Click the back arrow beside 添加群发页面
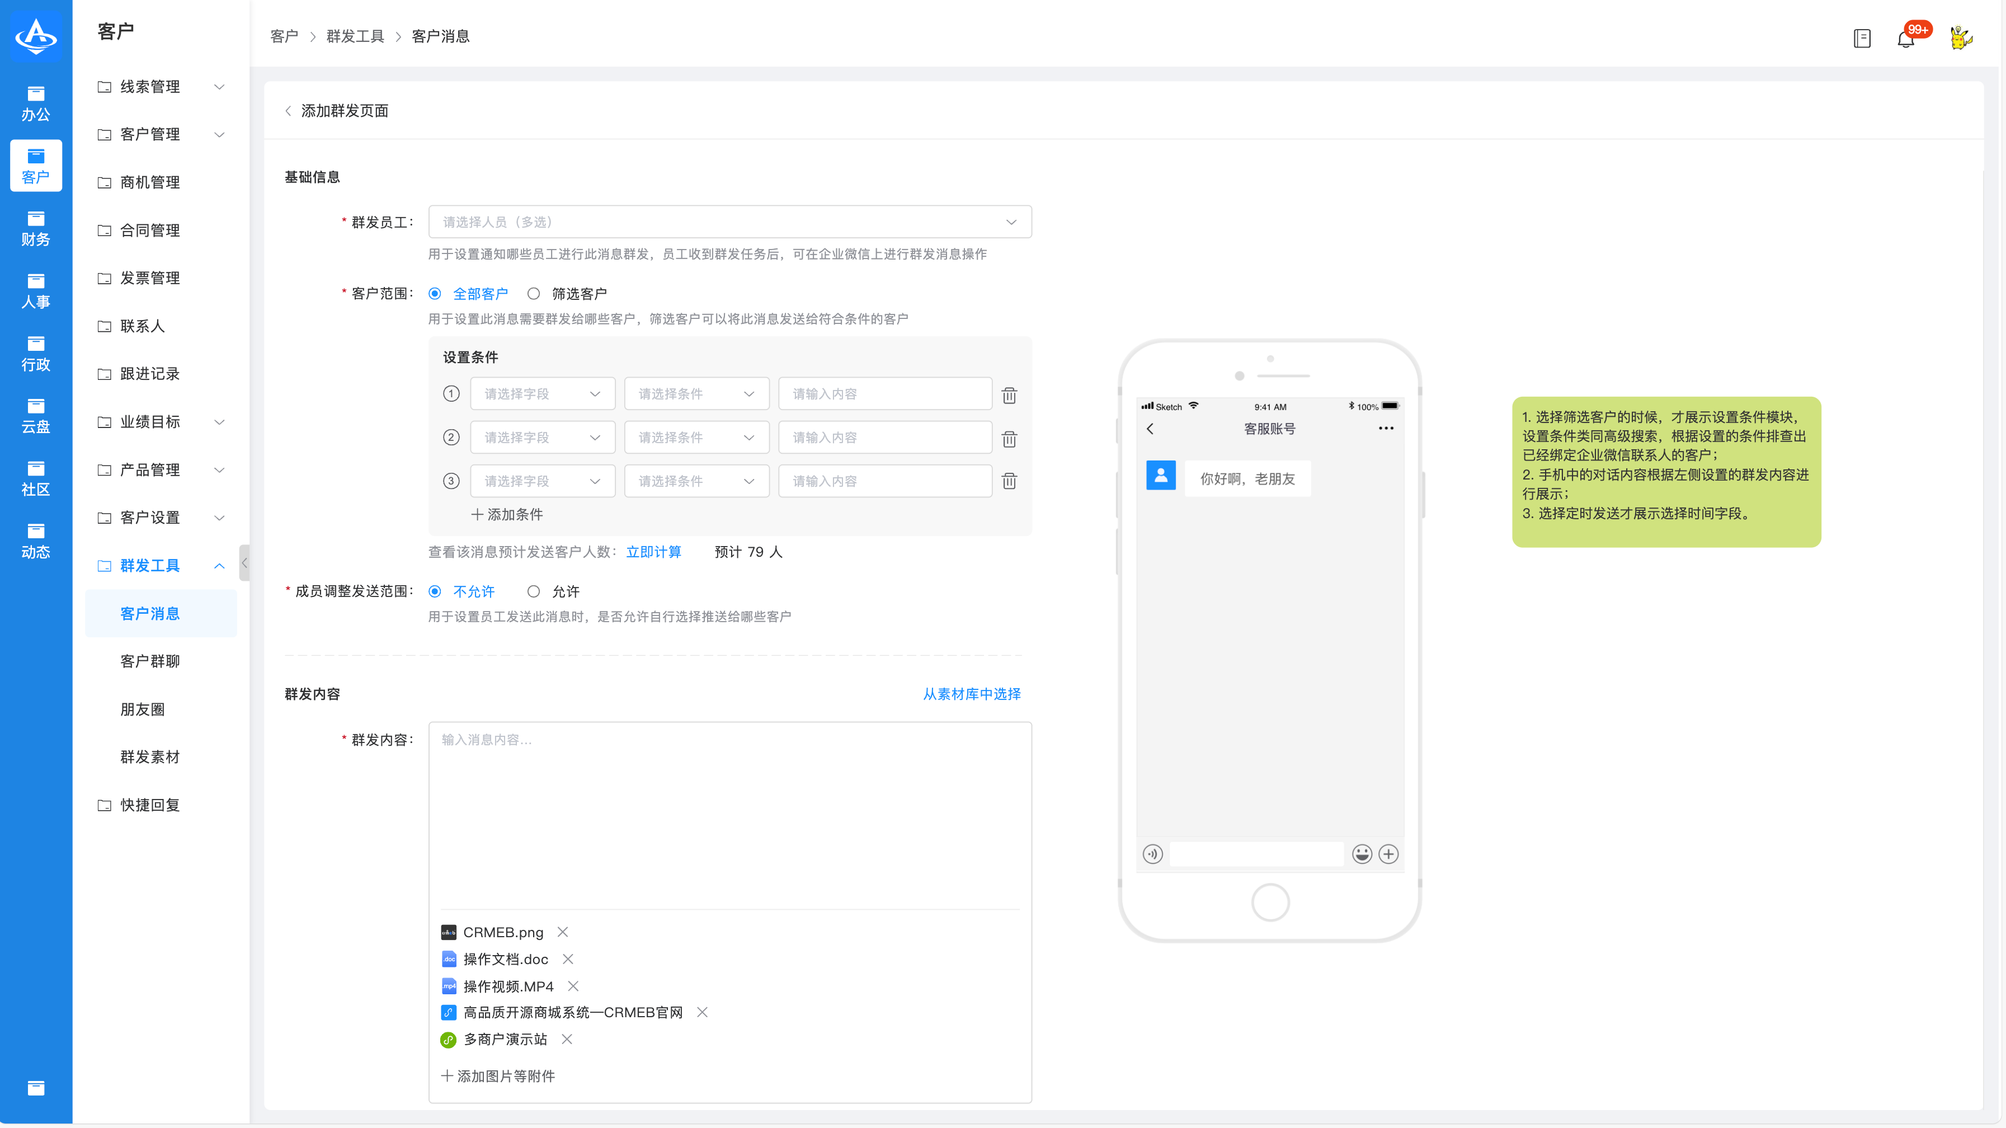Viewport: 2006px width, 1128px height. coord(288,111)
